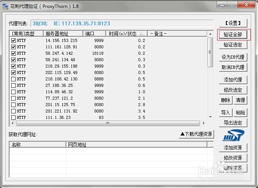Click the proxy status field showing 30/30
This screenshot has width=258, height=188.
click(122, 23)
